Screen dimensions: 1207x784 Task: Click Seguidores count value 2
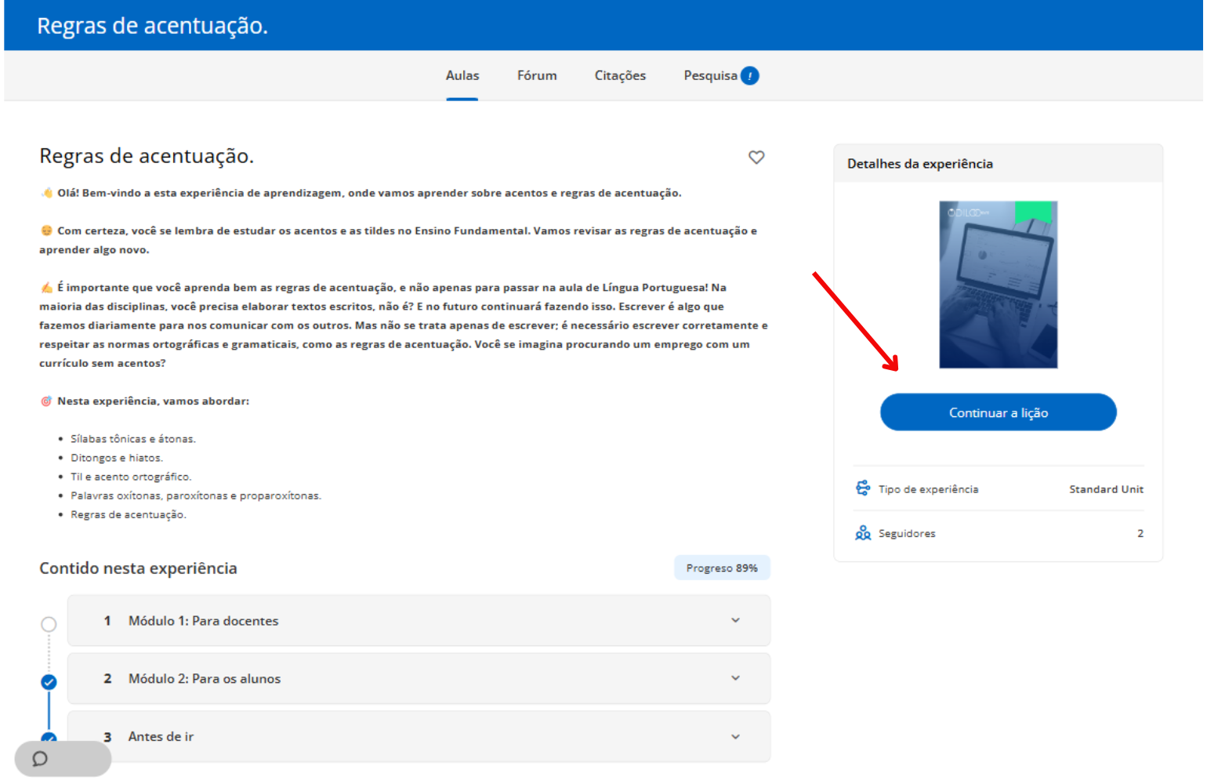[1140, 534]
